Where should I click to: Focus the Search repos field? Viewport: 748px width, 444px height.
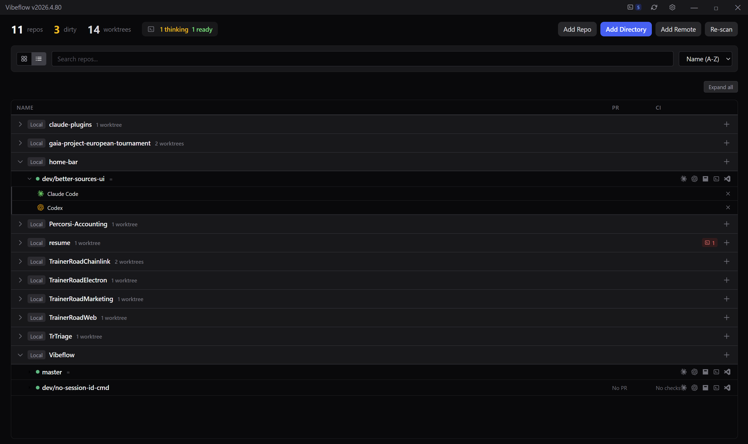click(x=362, y=59)
